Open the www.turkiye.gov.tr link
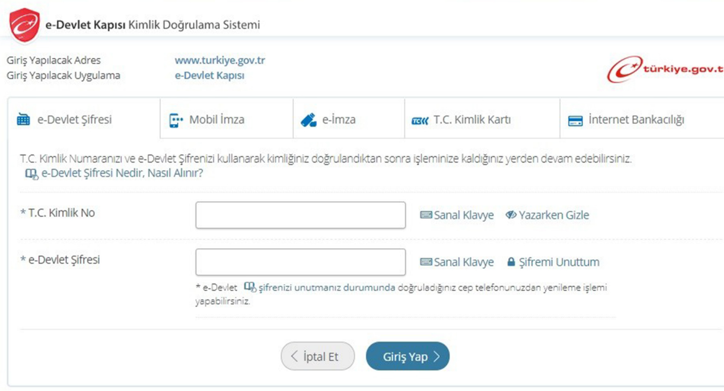This screenshot has width=724, height=391. 221,60
